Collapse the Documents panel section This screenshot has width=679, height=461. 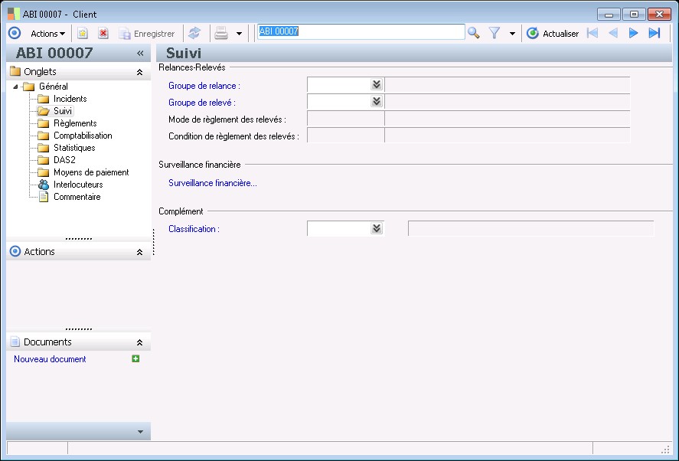(139, 342)
